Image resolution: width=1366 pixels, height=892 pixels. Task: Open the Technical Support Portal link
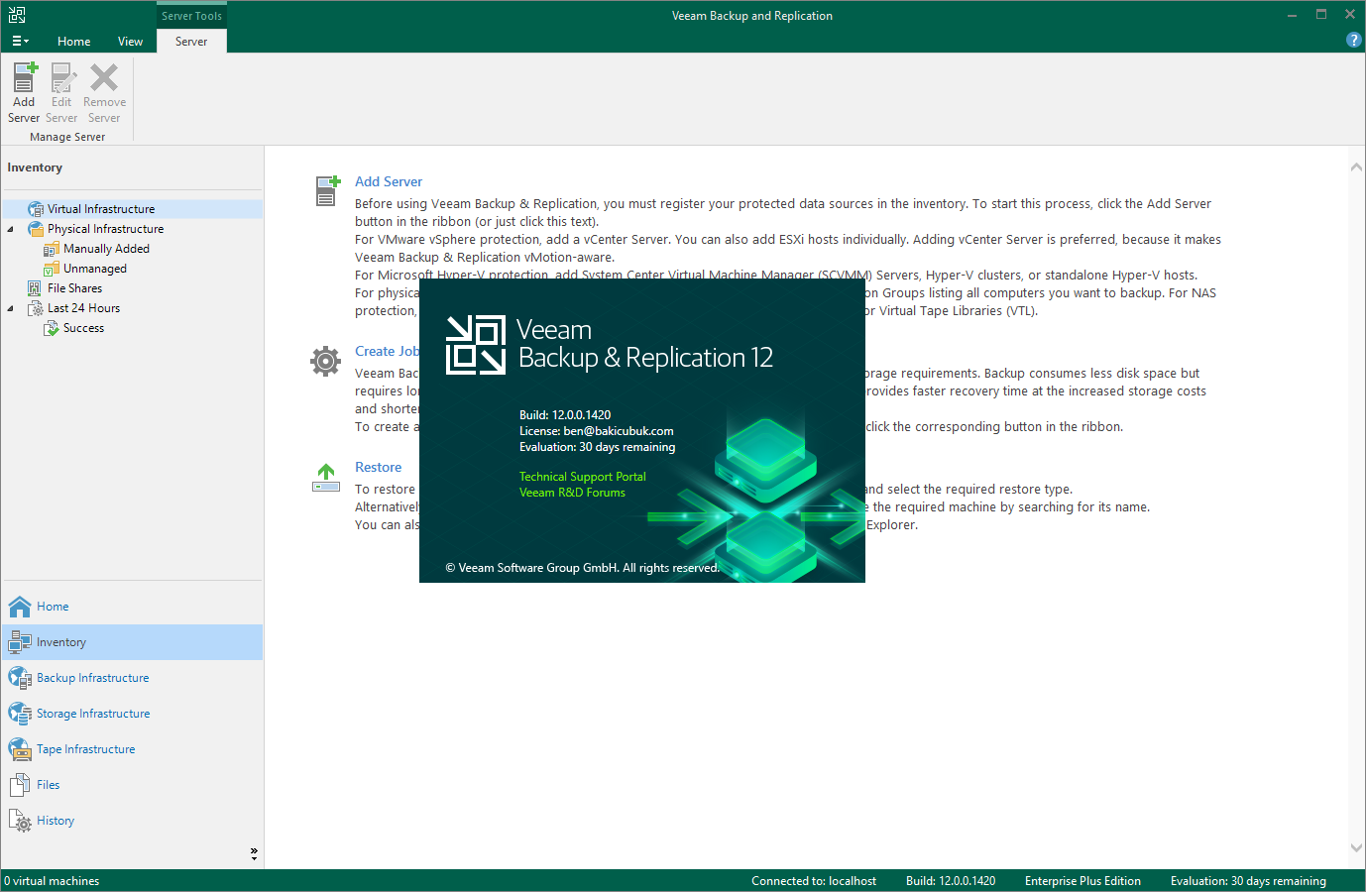(x=583, y=477)
